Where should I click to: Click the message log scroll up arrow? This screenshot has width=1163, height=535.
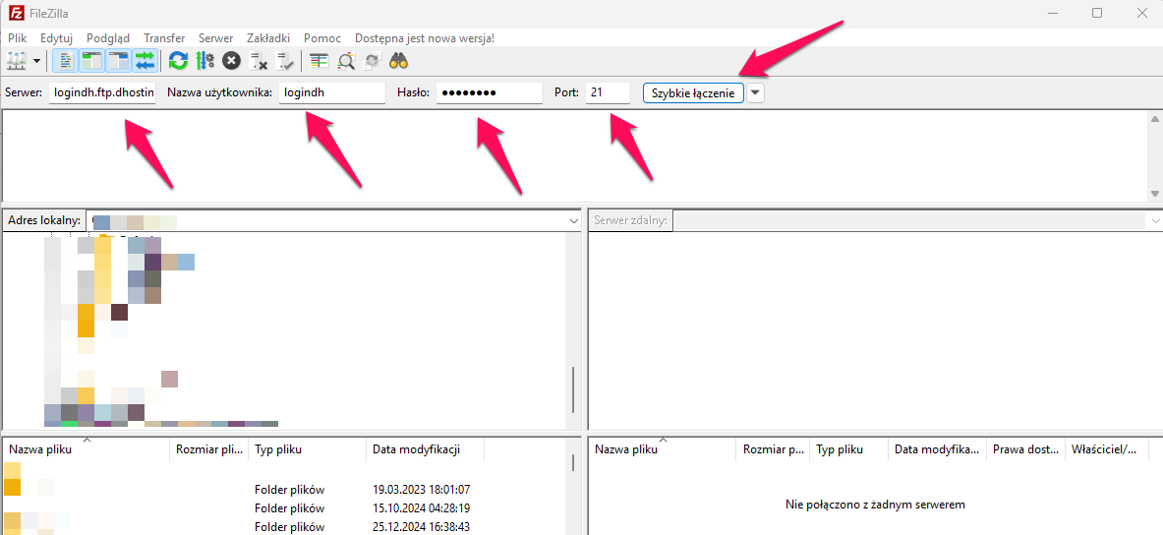(1154, 119)
